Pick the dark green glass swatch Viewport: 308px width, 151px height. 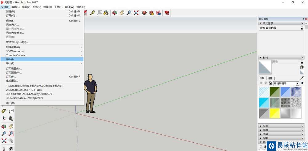click(275, 92)
